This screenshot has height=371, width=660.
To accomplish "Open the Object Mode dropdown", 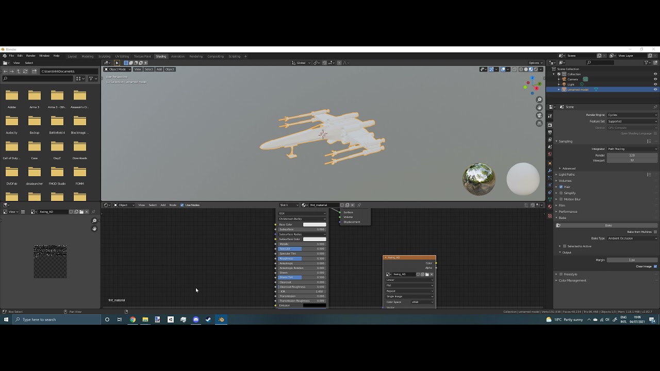I will pyautogui.click(x=118, y=69).
